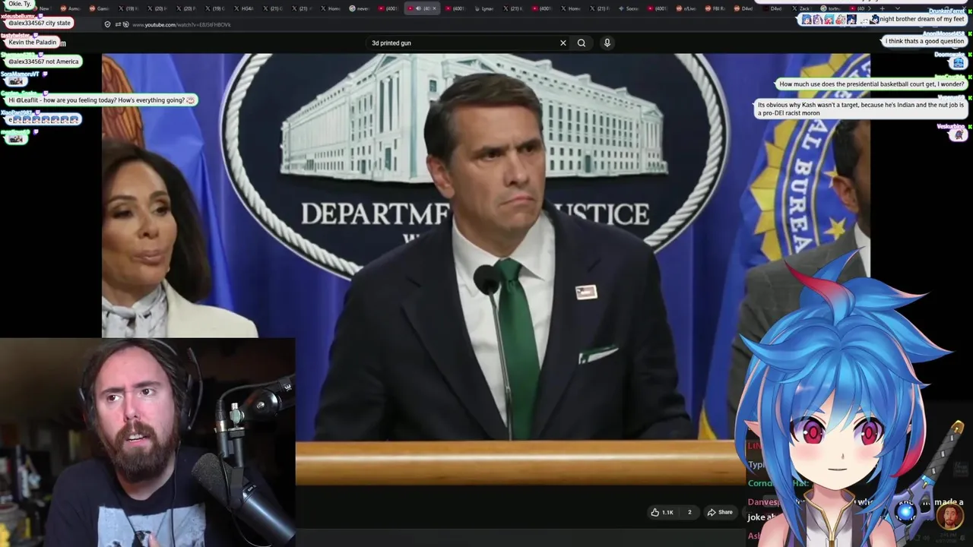Switch to the 'torto' browser tab

832,8
